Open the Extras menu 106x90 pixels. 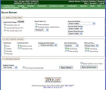click(x=25, y=8)
